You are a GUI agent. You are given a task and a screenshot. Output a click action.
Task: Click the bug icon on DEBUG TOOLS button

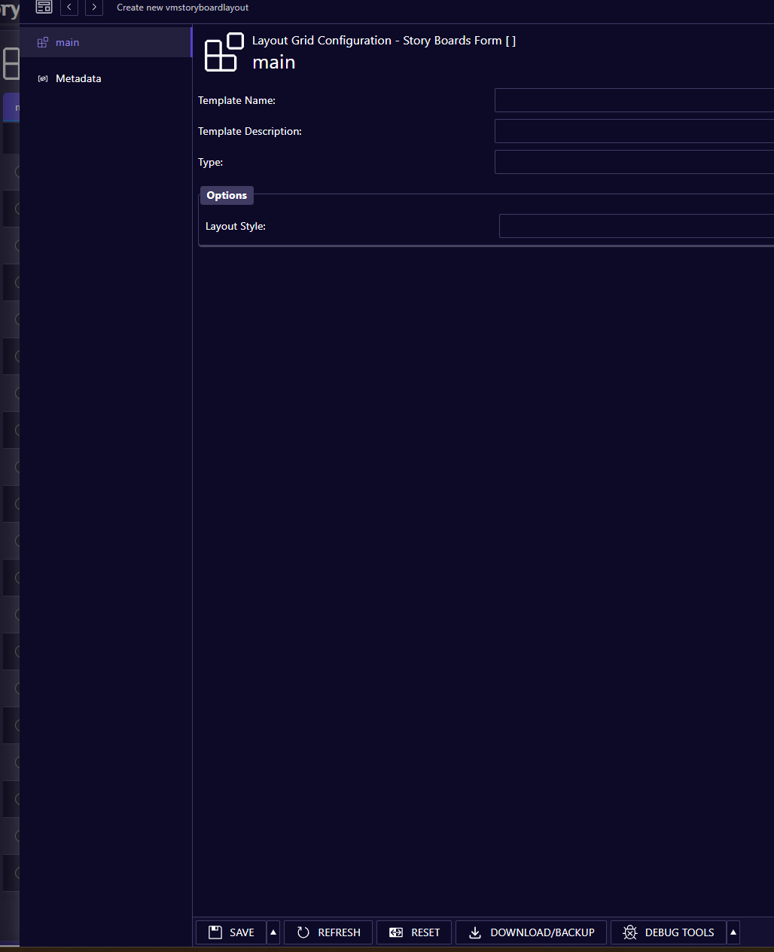629,932
